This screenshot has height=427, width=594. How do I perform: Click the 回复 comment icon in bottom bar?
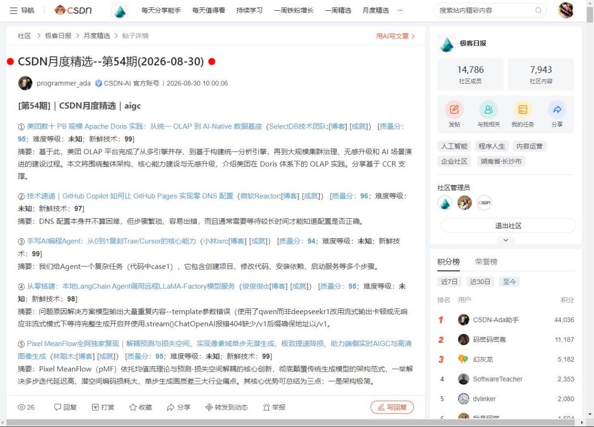click(58, 407)
